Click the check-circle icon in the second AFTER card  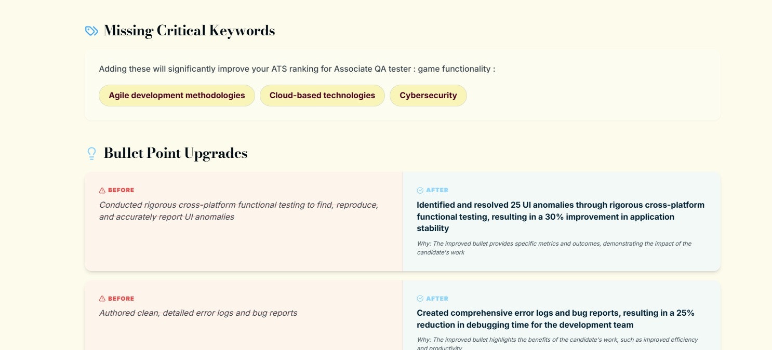tap(419, 298)
